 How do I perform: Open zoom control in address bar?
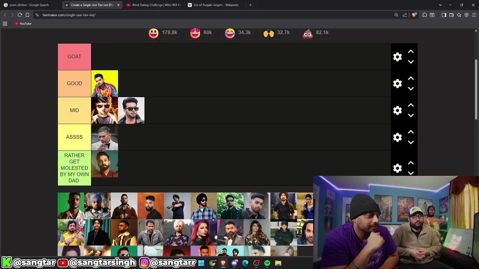[396, 15]
